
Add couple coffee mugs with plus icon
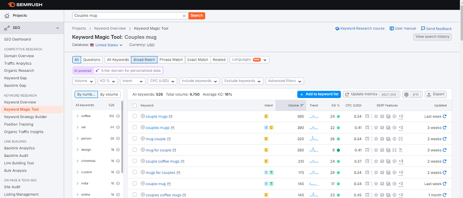click(143, 161)
